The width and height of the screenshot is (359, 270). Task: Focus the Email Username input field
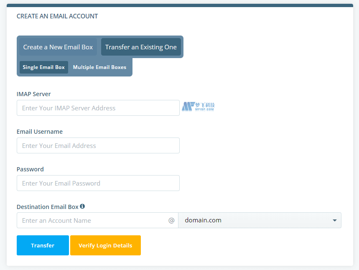(x=98, y=145)
